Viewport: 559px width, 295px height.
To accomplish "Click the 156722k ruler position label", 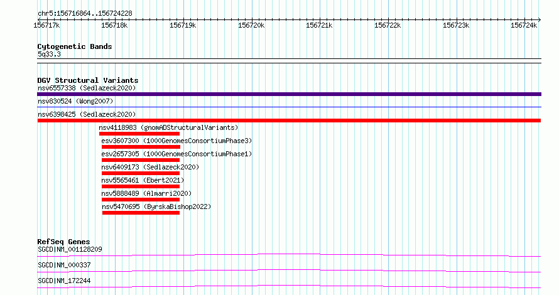I will (x=388, y=25).
